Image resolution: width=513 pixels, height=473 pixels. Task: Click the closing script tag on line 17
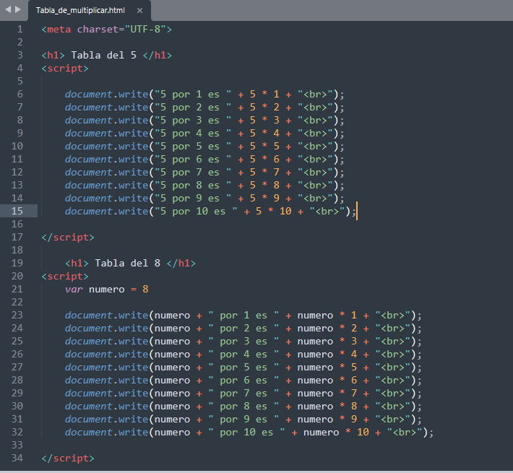click(x=68, y=238)
